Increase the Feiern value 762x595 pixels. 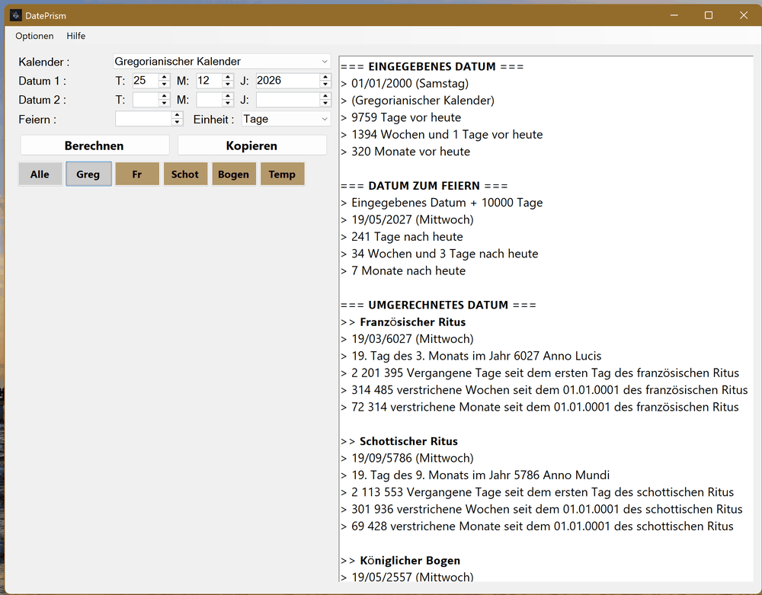point(178,116)
